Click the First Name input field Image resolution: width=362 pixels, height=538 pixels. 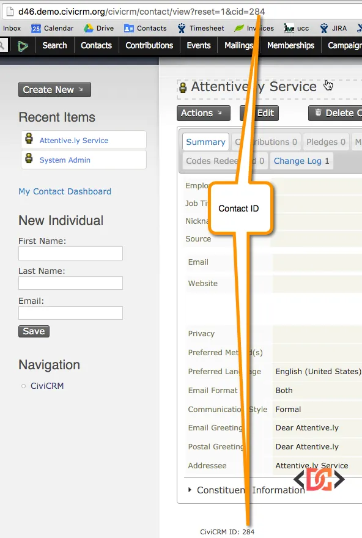pos(70,253)
